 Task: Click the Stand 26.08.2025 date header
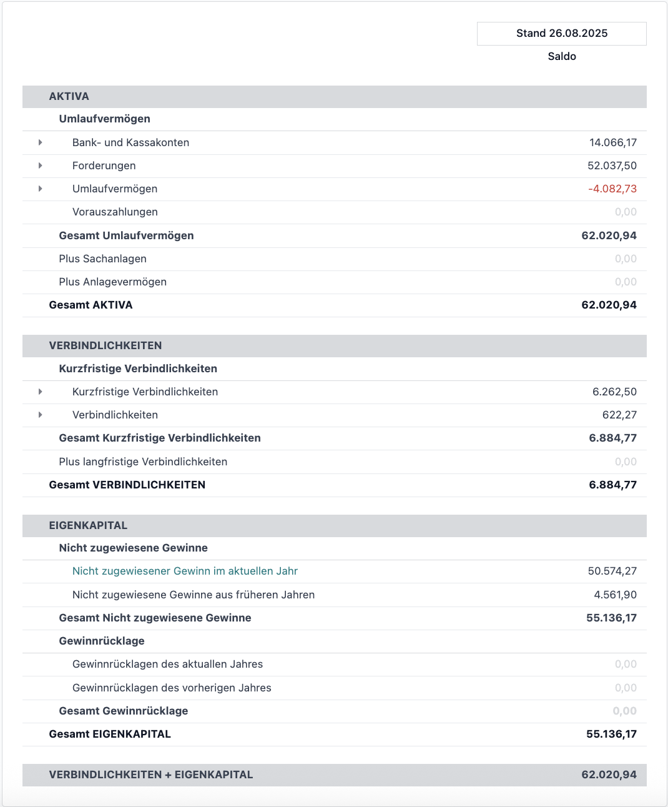click(561, 34)
